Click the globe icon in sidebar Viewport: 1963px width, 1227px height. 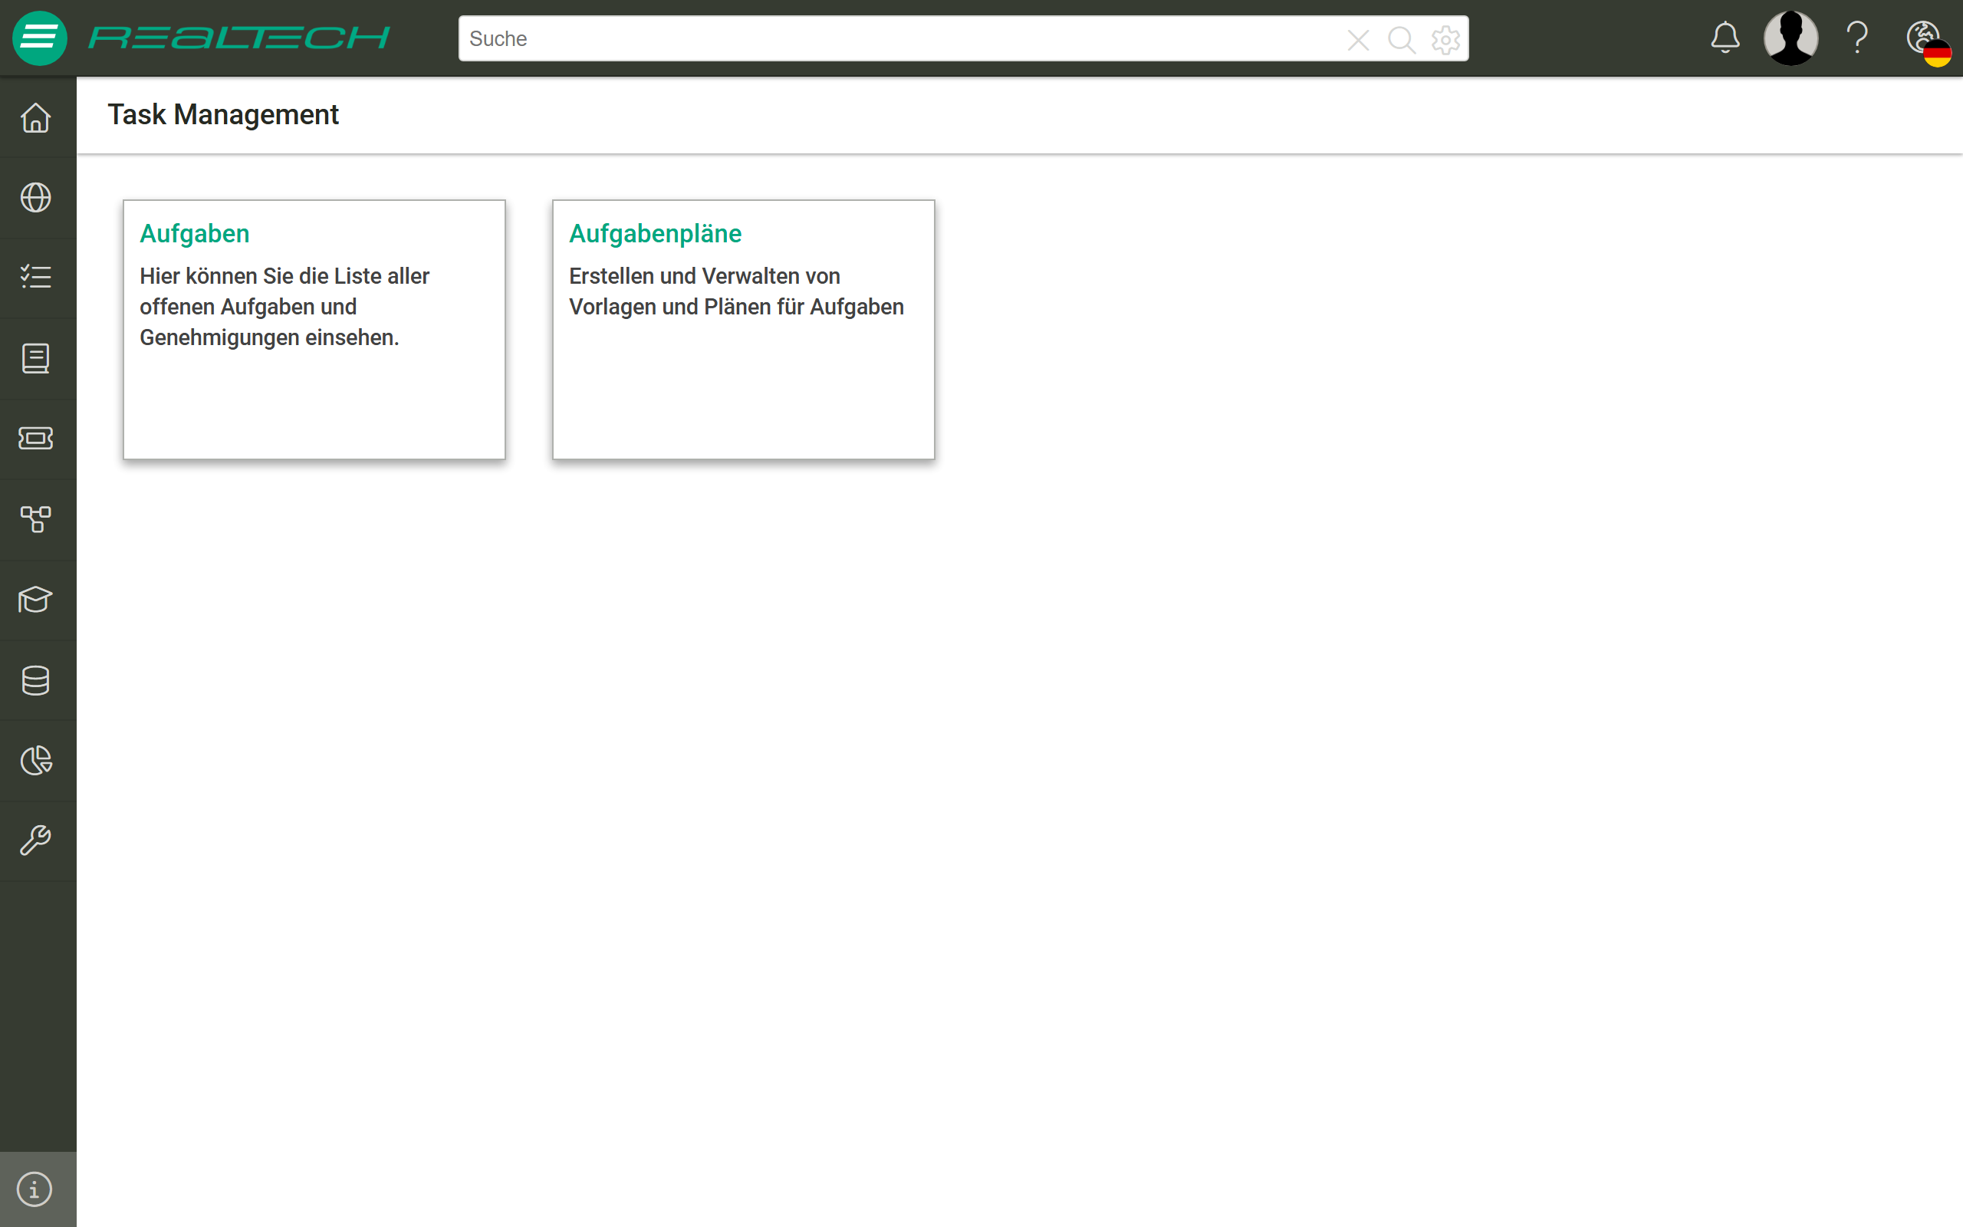click(36, 197)
